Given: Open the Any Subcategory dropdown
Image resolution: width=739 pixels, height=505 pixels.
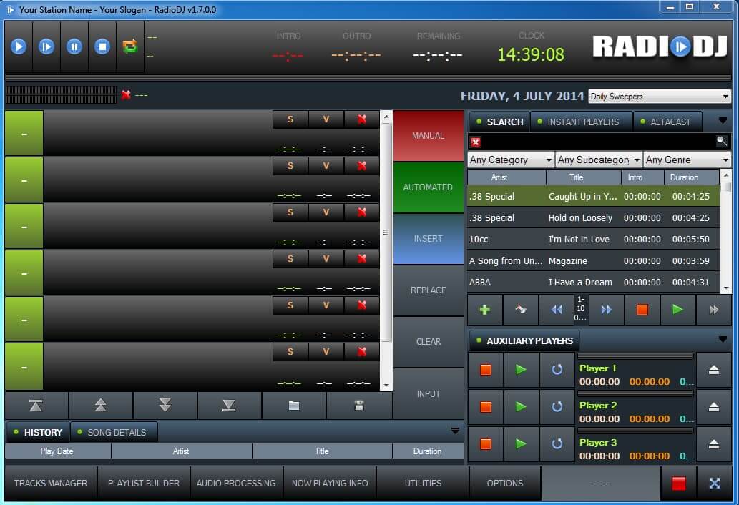Looking at the screenshot, I should pos(599,160).
